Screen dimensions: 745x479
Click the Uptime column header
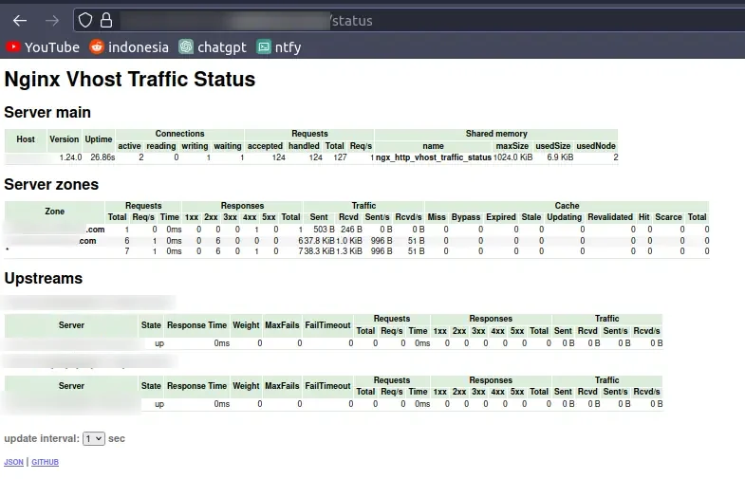(99, 139)
